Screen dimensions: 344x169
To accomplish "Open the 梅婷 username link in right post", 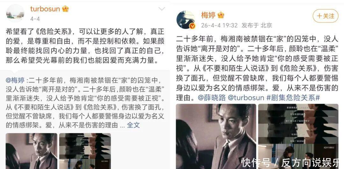I will click(x=208, y=15).
